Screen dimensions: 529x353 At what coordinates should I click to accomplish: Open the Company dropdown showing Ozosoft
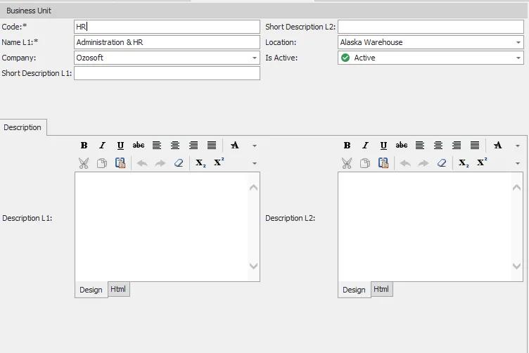coord(255,58)
